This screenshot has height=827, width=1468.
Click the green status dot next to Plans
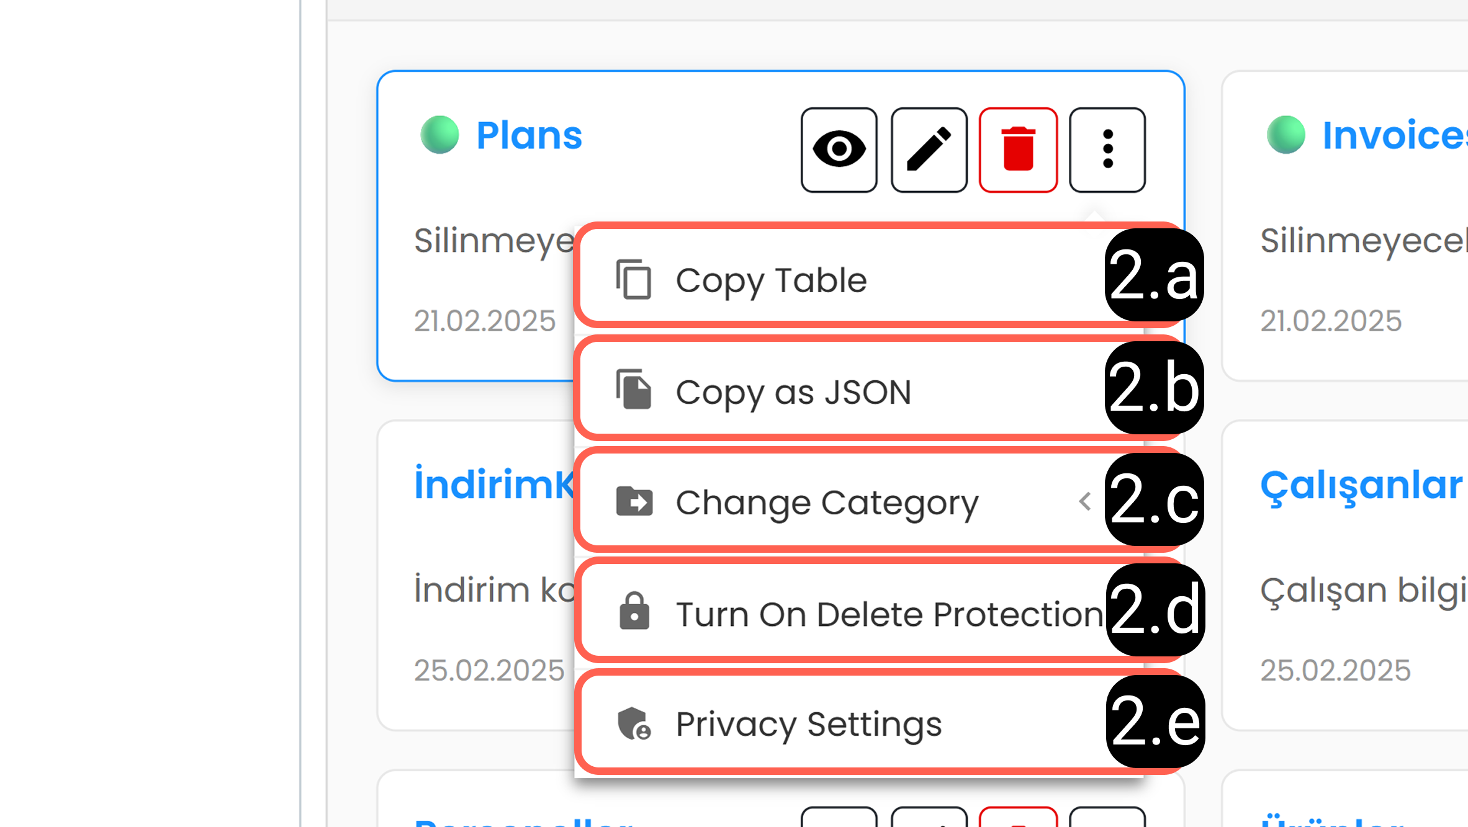pos(439,135)
